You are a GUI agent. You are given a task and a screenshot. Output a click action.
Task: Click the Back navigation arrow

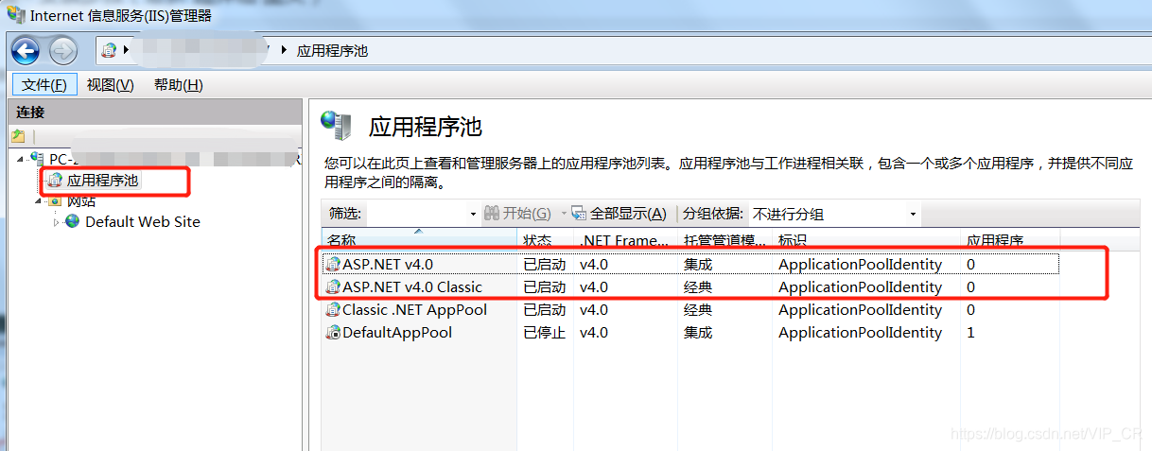(26, 50)
